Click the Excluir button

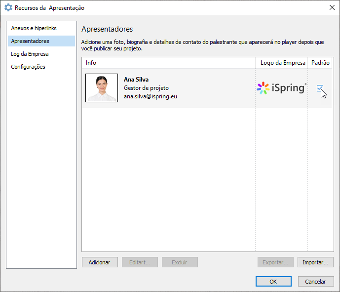[180, 262]
